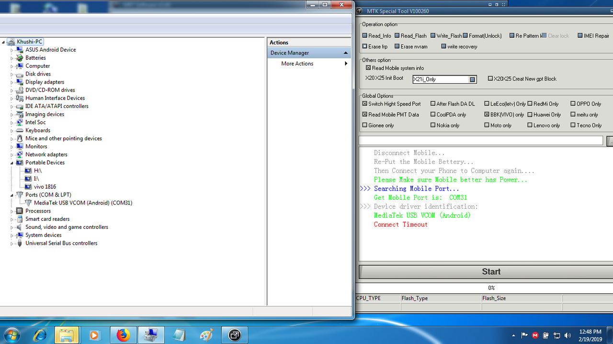Click the vivo 1816 device icon
This screenshot has height=344, width=613.
[x=28, y=187]
